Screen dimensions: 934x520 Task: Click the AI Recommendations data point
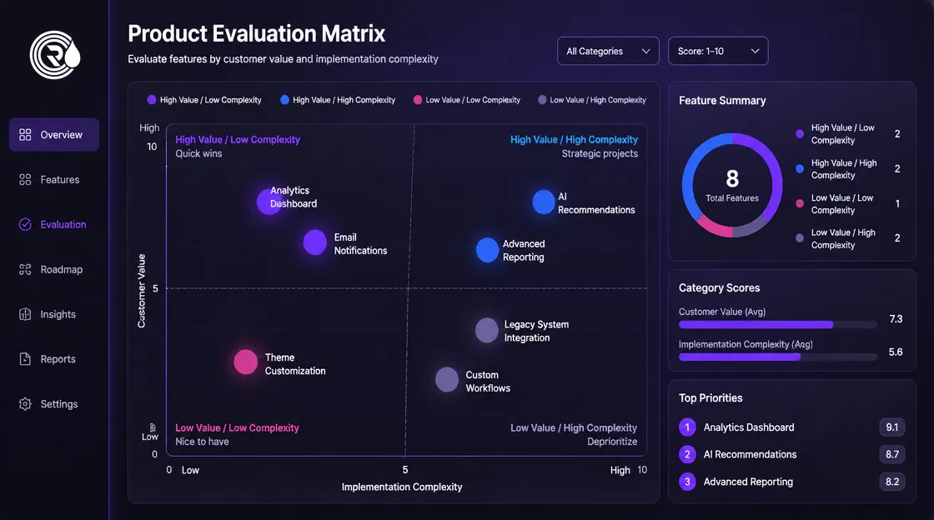click(543, 202)
